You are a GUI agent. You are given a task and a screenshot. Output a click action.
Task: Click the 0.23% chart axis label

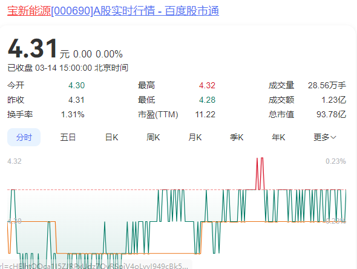336,161
